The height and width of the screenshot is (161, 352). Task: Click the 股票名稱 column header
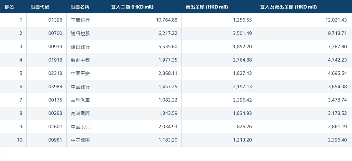point(80,7)
